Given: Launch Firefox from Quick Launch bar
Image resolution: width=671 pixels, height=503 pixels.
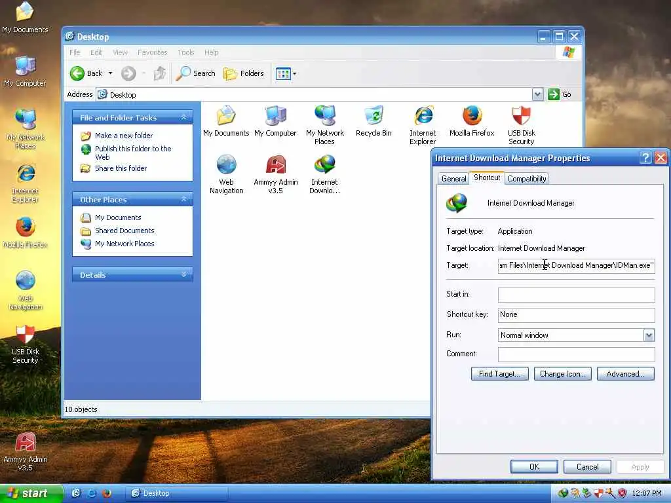Looking at the screenshot, I should 107,493.
